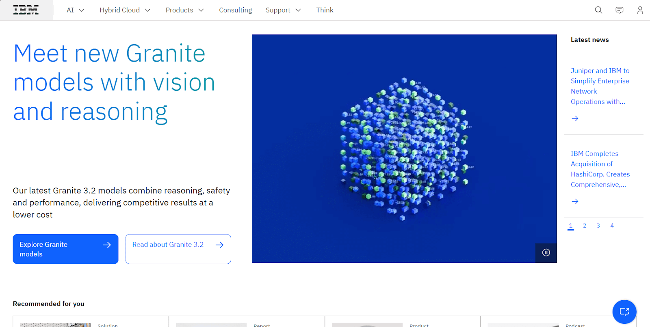650x327 pixels.
Task: Click arrow under HashiCorp acquisition news
Action: pyautogui.click(x=575, y=201)
